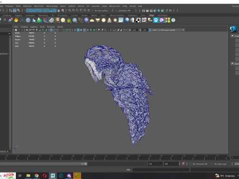This screenshot has width=239, height=179.
Task: Click the blue tool icon at top right
Action: (x=233, y=29)
